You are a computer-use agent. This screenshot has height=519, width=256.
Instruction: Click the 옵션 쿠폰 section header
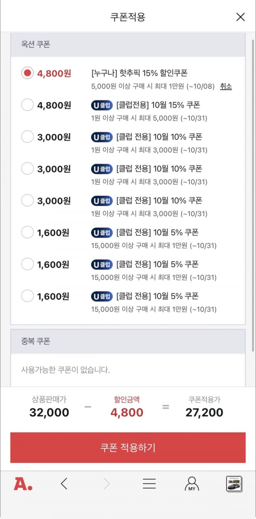tap(128, 45)
